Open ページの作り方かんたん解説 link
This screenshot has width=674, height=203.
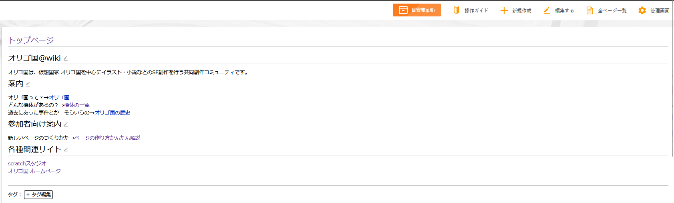coord(107,138)
